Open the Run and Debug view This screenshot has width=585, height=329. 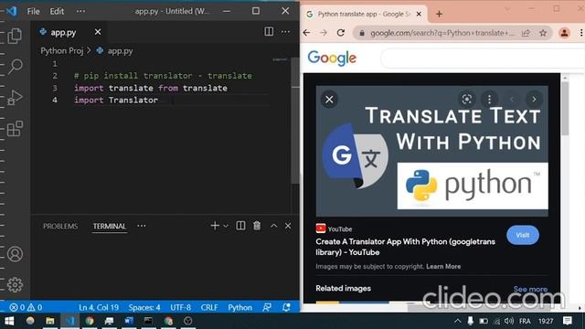(x=15, y=98)
